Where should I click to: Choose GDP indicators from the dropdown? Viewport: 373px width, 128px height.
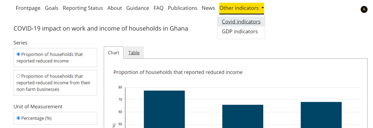tap(240, 31)
